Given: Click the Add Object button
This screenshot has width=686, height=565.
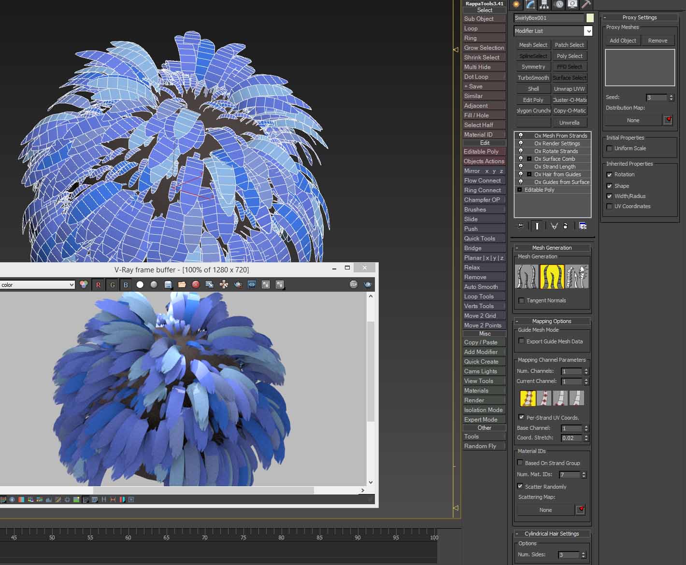Looking at the screenshot, I should (x=623, y=41).
